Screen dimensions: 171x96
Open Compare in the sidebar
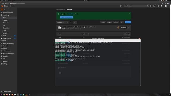(x=5, y=33)
